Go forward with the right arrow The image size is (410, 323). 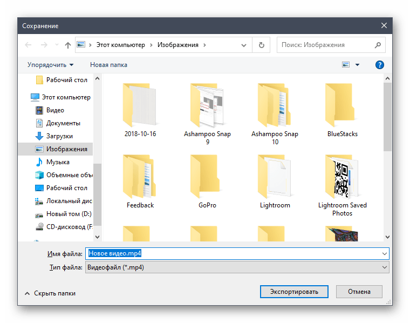[x=44, y=45]
